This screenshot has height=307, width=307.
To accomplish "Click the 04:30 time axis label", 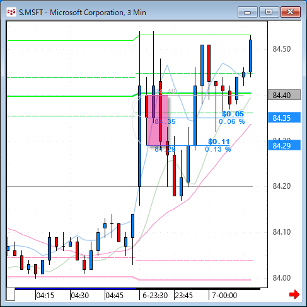I will (x=79, y=296).
